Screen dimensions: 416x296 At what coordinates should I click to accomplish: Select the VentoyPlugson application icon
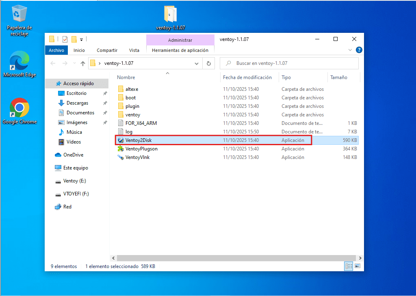[120, 149]
